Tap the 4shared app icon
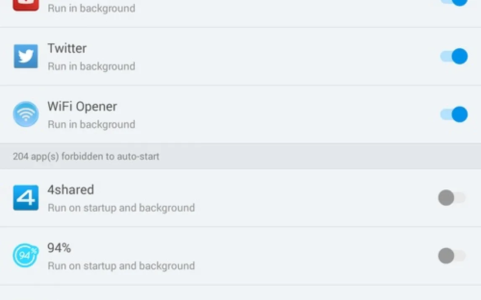Viewport: 481px width, 300px height. [x=26, y=198]
